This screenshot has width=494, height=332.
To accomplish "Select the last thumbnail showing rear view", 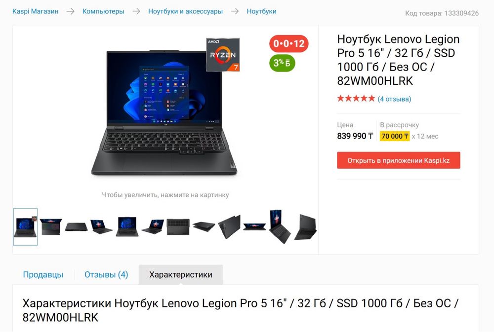I will (x=305, y=227).
